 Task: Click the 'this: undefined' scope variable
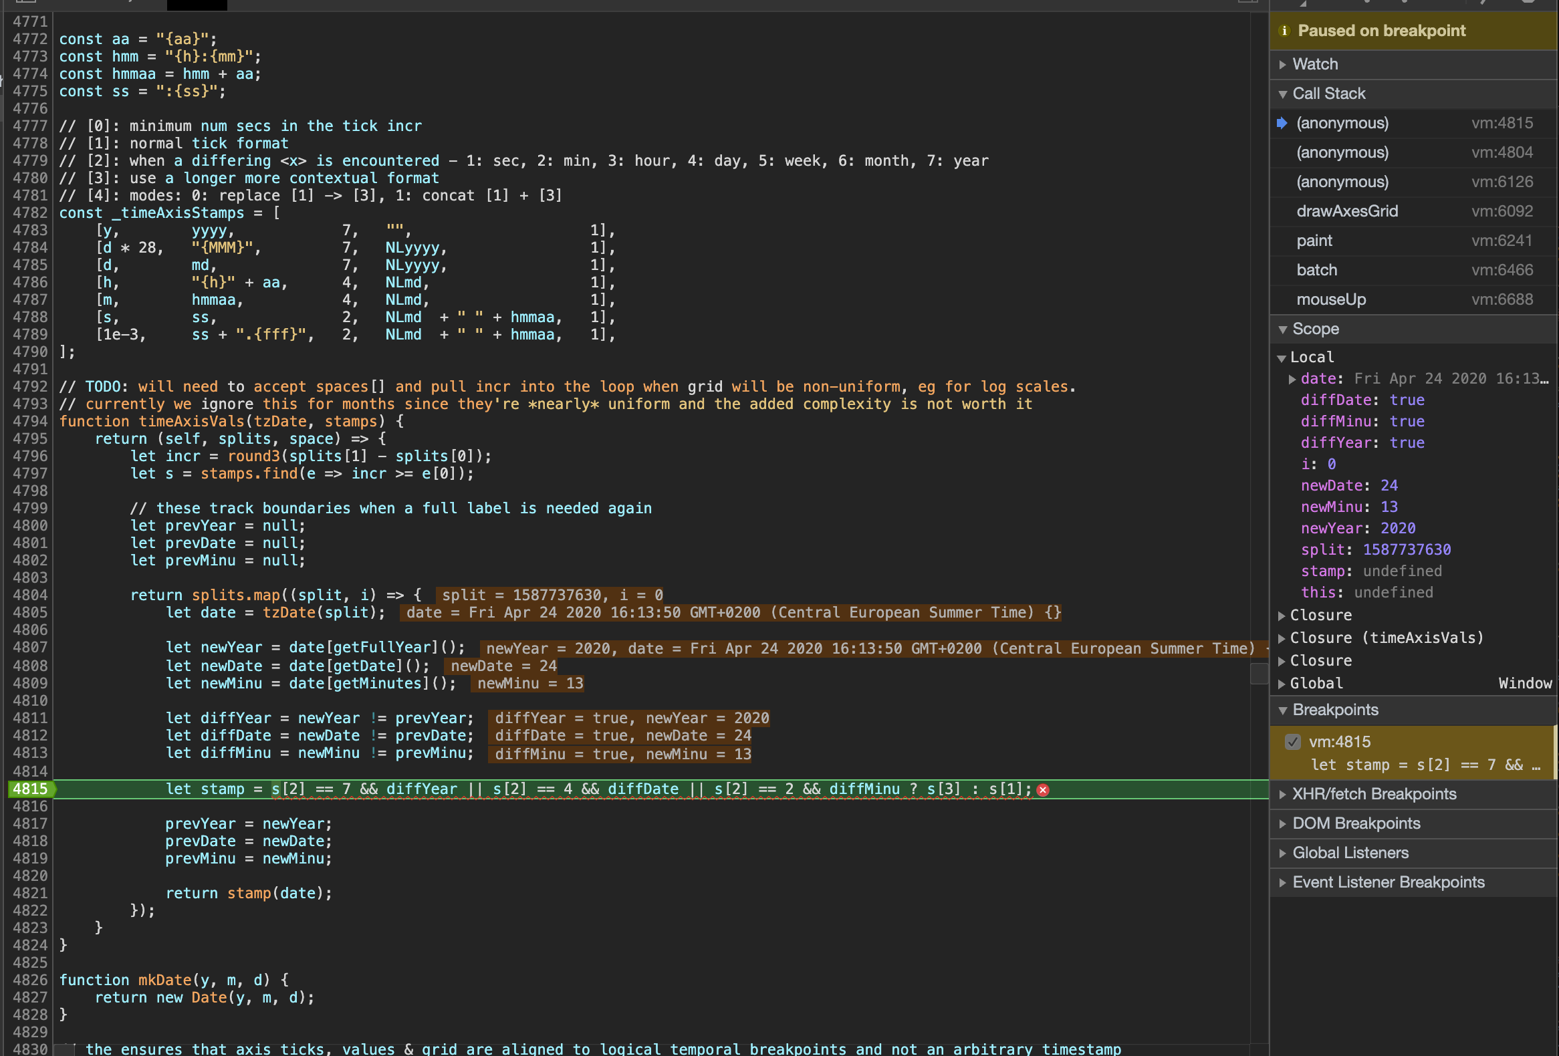click(1366, 593)
